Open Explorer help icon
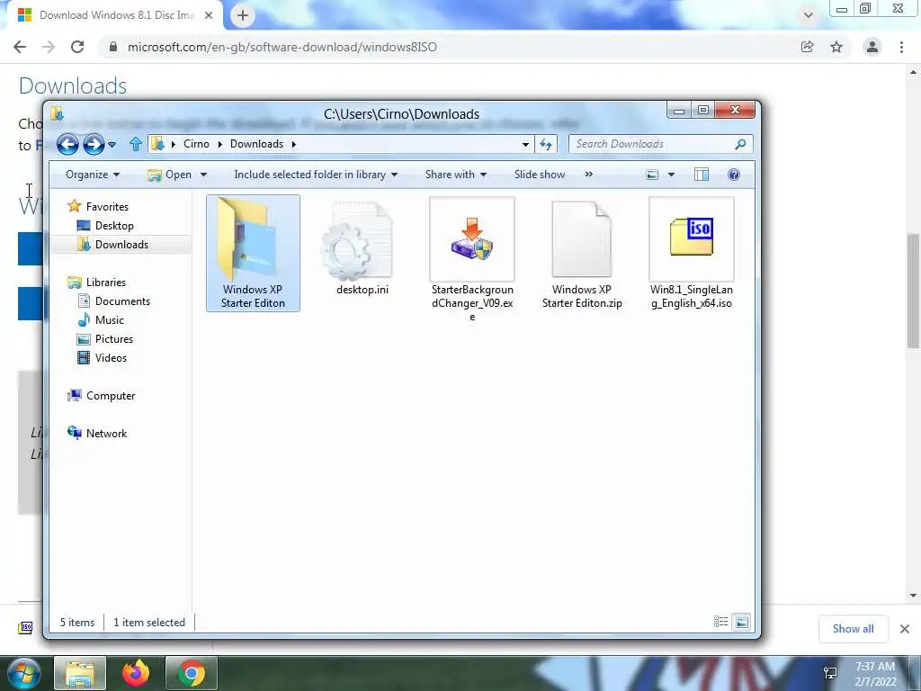921x691 pixels. pyautogui.click(x=733, y=175)
